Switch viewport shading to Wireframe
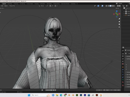This screenshot has width=130, height=97. click(x=109, y=6)
